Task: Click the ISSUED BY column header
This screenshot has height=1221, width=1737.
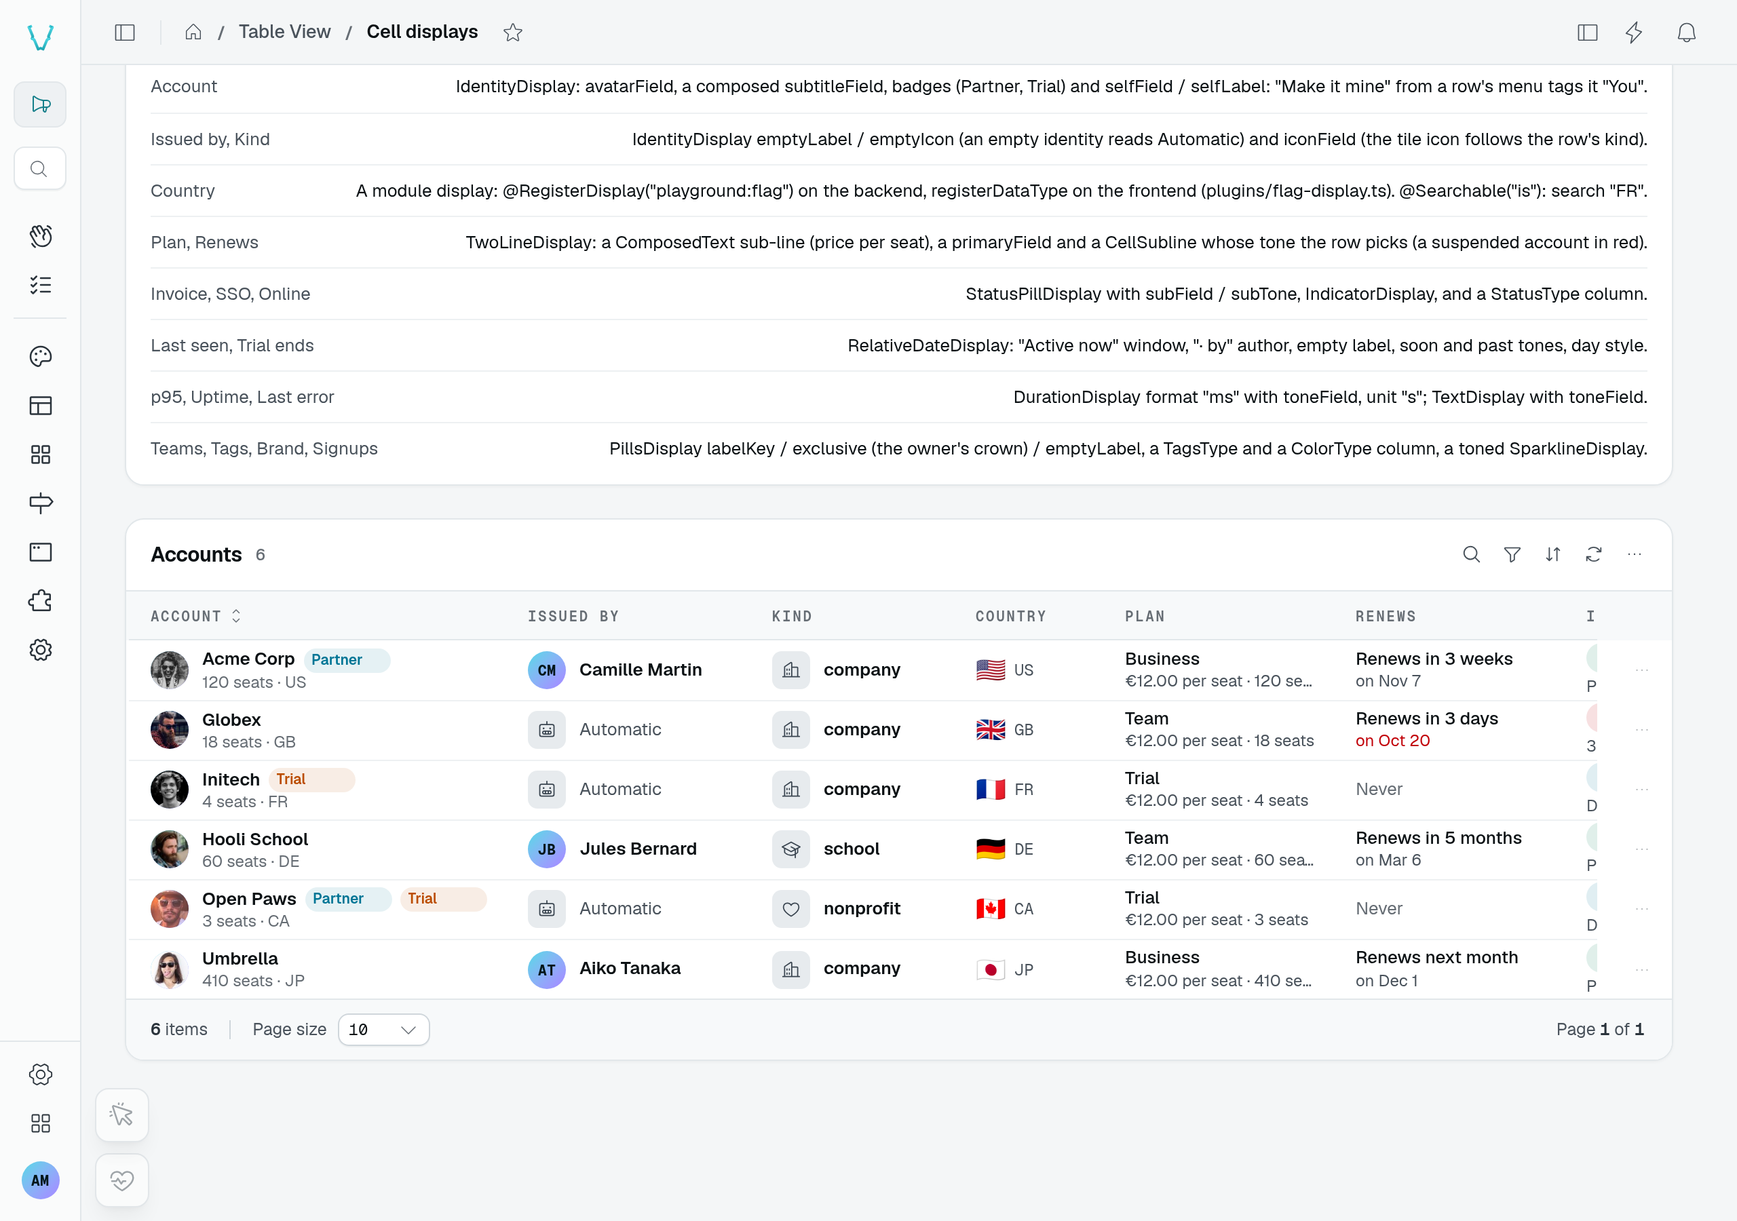Action: tap(573, 616)
